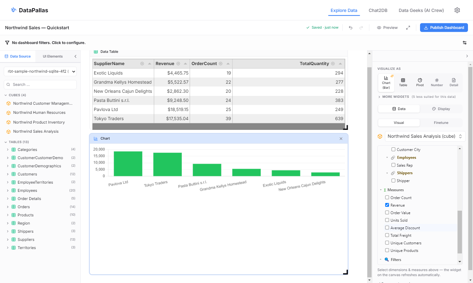Viewport: 473px width, 283px height.
Task: Select the Number visualization
Action: point(437,83)
